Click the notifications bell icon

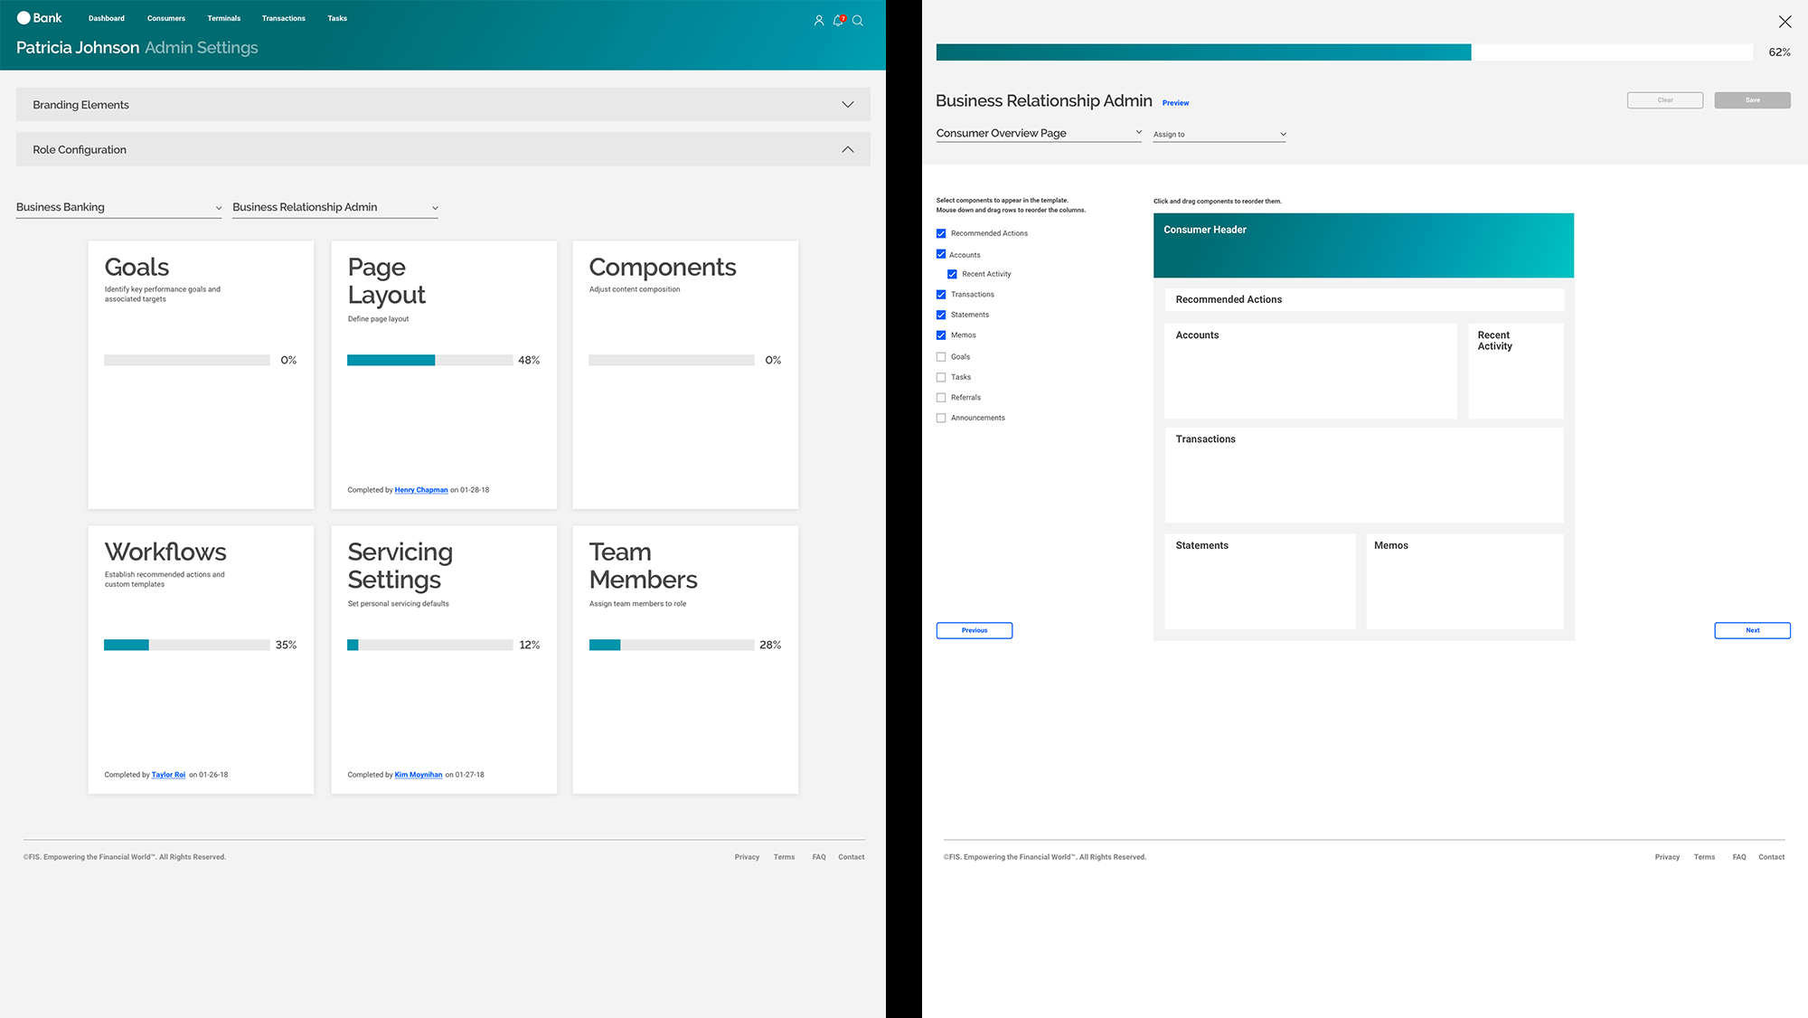(x=838, y=20)
